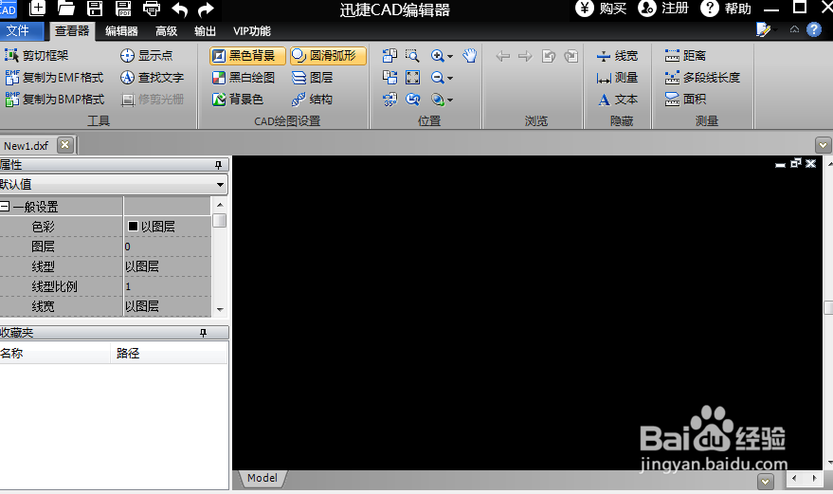The image size is (833, 494).
Task: Click the style edit pencil icon
Action: (764, 29)
